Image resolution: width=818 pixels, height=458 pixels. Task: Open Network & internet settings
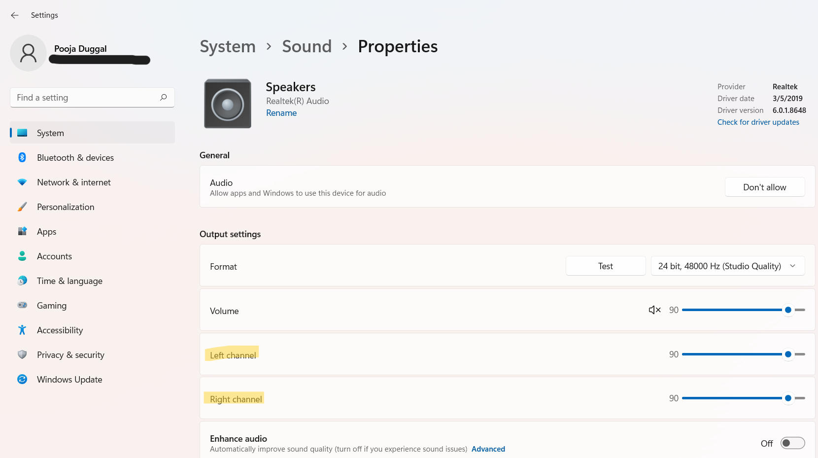[x=74, y=182]
